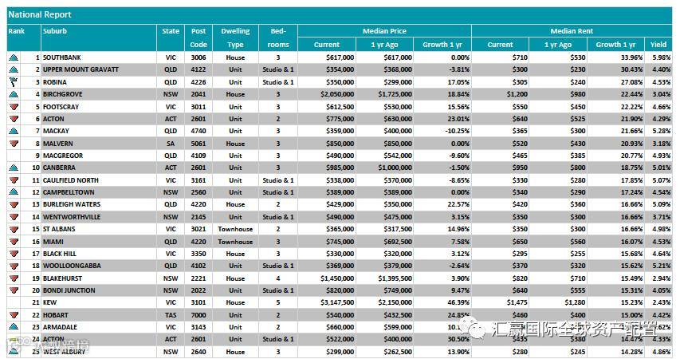The width and height of the screenshot is (680, 359).
Task: Click the flag icon next to ROBINA
Action: [x=14, y=81]
